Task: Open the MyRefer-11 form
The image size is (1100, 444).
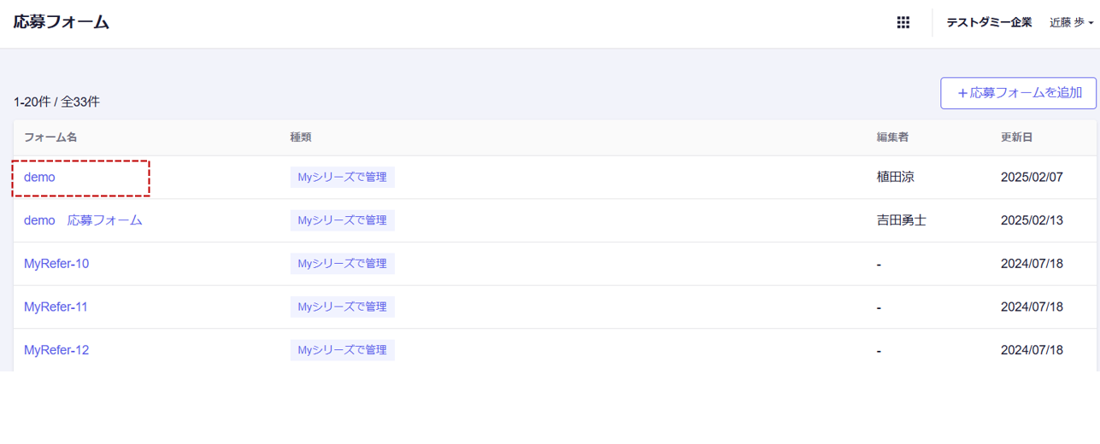Action: pos(56,307)
